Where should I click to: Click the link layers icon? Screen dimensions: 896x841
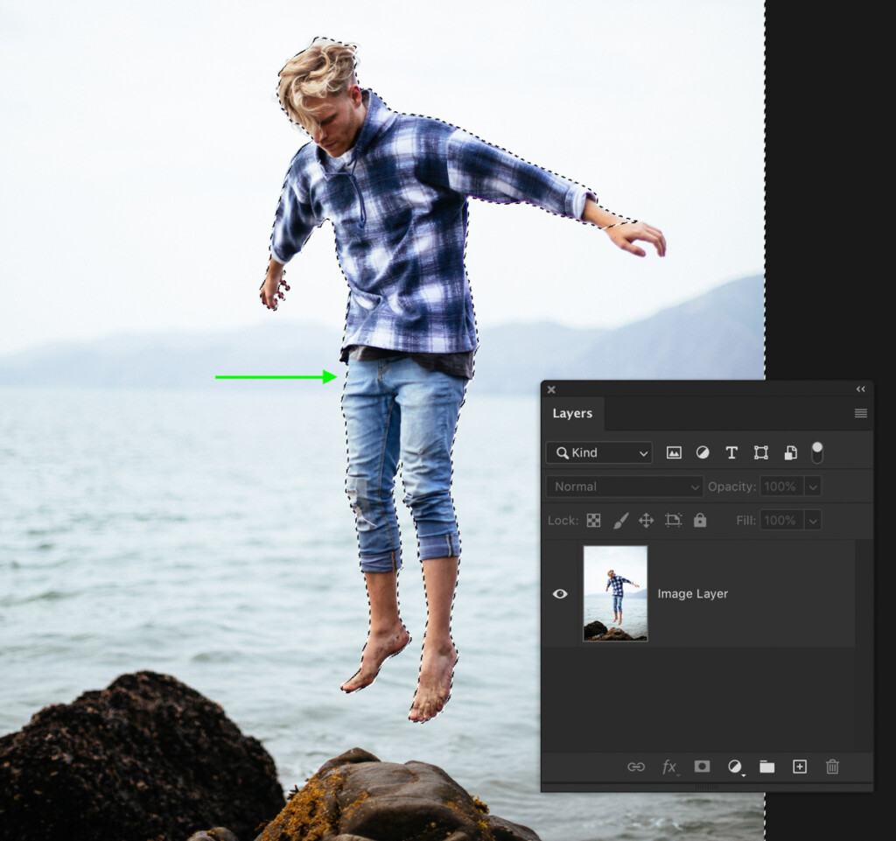coord(636,767)
